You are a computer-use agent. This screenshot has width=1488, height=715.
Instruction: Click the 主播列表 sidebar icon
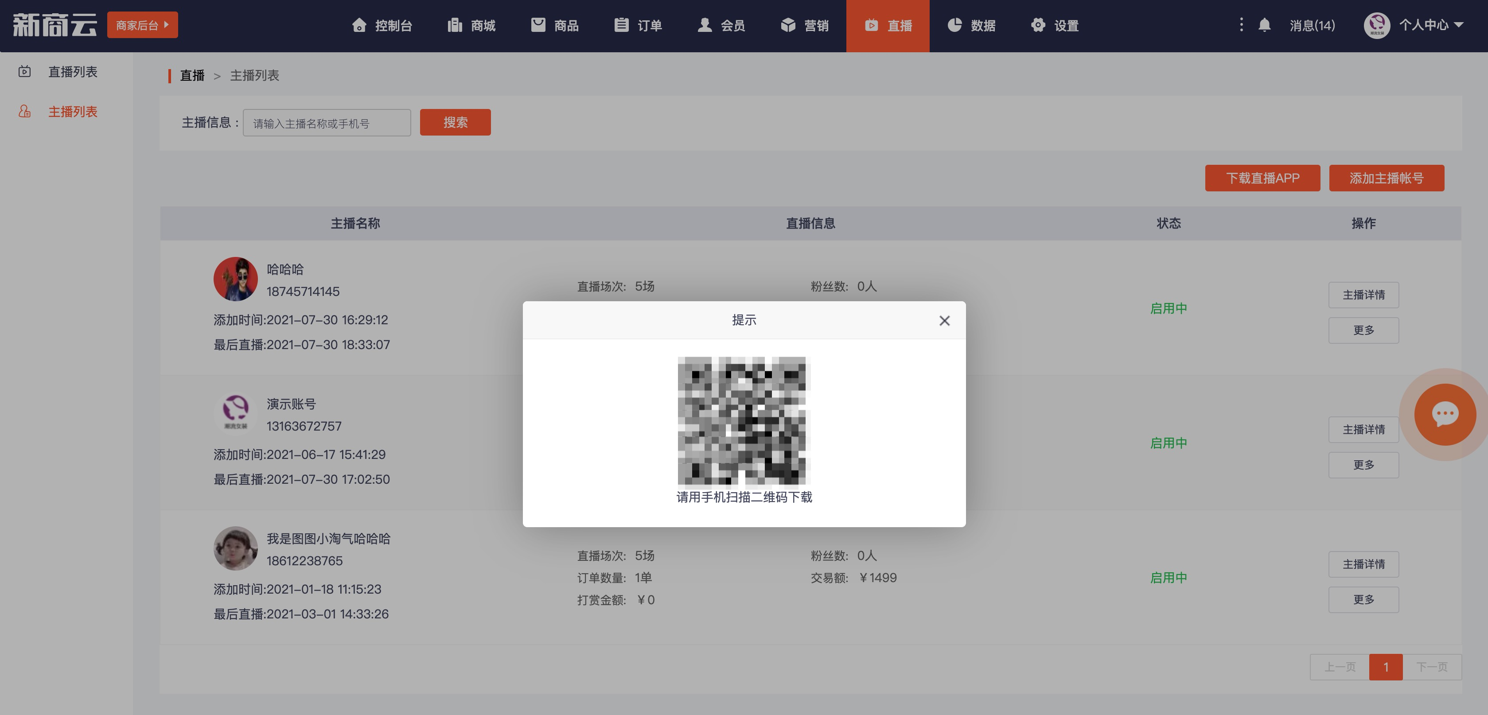click(x=24, y=112)
